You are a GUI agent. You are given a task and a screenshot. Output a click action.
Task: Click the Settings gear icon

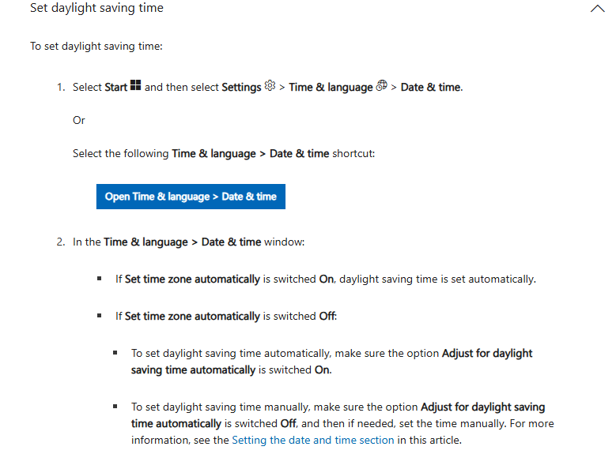[x=270, y=85]
